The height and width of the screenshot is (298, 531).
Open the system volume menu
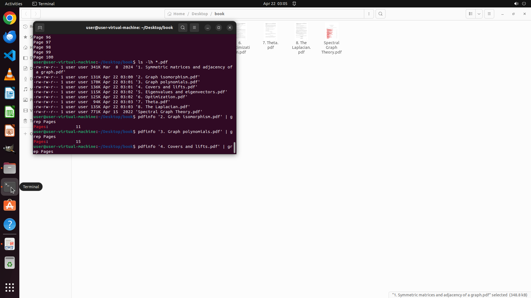click(516, 4)
